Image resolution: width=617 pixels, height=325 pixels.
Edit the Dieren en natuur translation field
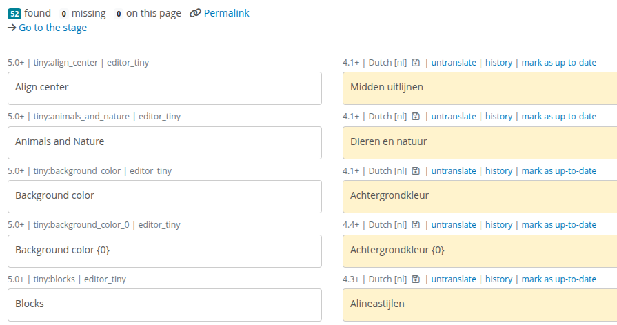[x=480, y=143]
